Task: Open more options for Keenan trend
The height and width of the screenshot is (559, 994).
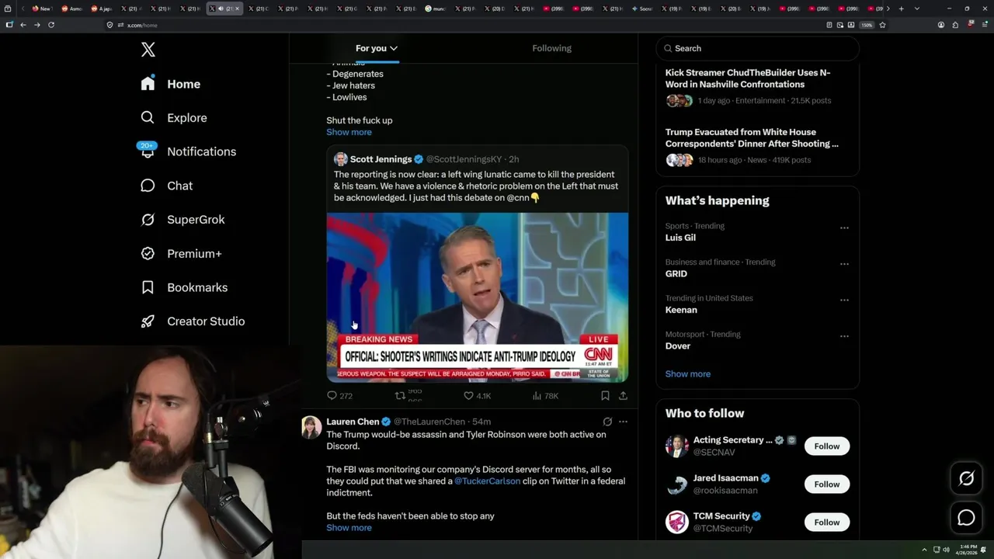Action: tap(844, 300)
